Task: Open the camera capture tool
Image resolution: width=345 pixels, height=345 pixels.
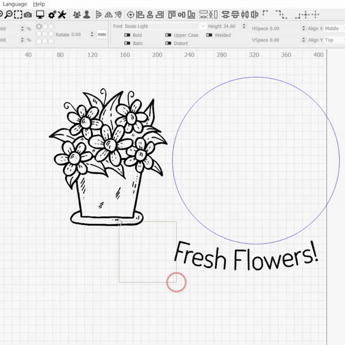Action: [x=28, y=14]
